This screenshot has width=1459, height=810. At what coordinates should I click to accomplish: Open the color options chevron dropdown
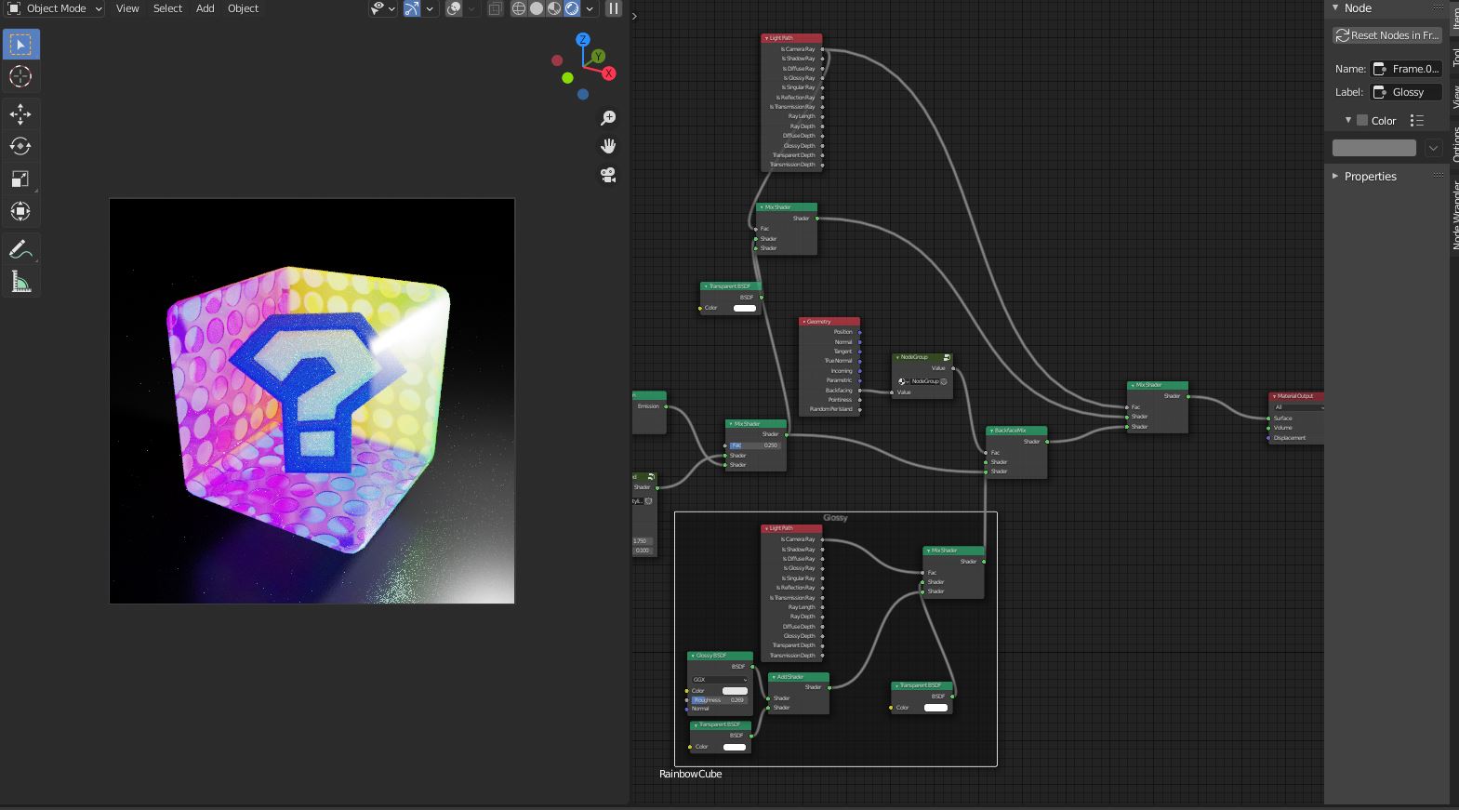tap(1433, 148)
